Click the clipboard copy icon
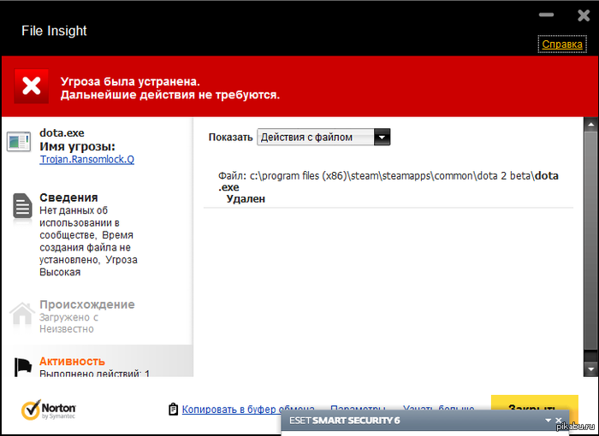This screenshot has width=599, height=436. (173, 409)
